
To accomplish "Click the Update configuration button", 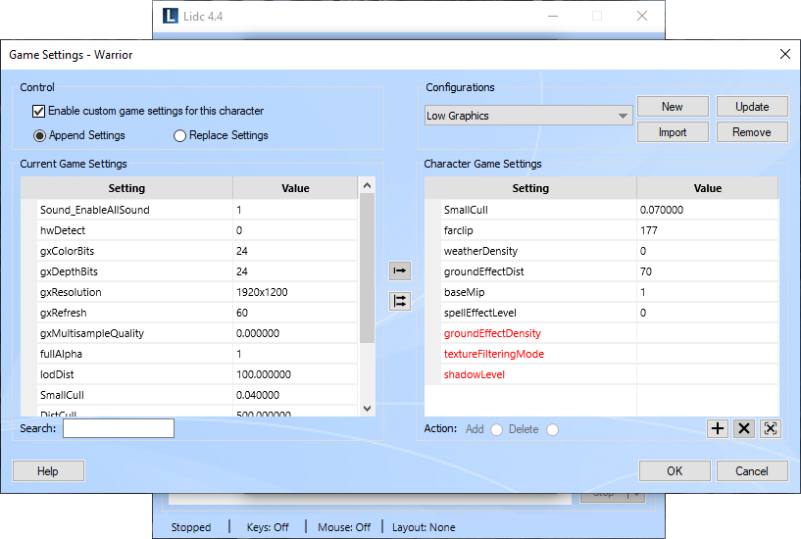I will pyautogui.click(x=752, y=107).
